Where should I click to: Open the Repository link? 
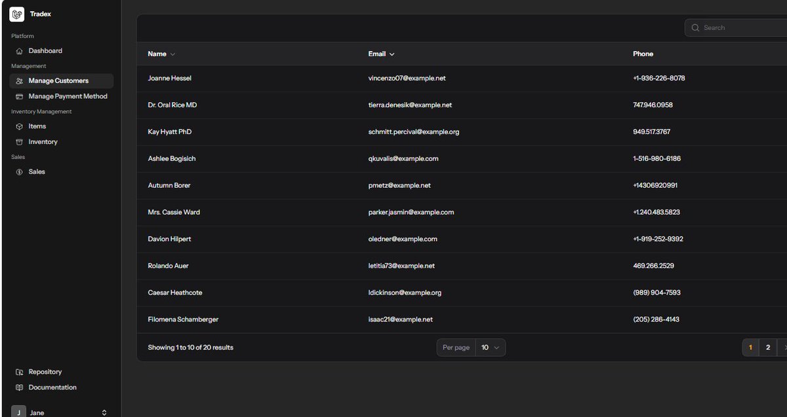(x=62, y=372)
